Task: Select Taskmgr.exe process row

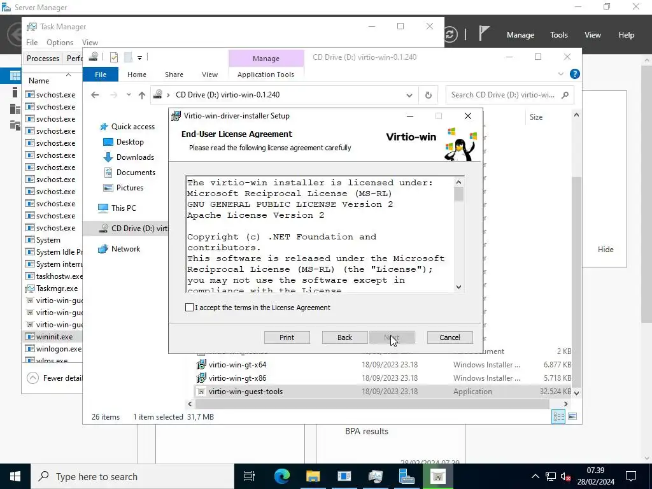Action: (53, 288)
